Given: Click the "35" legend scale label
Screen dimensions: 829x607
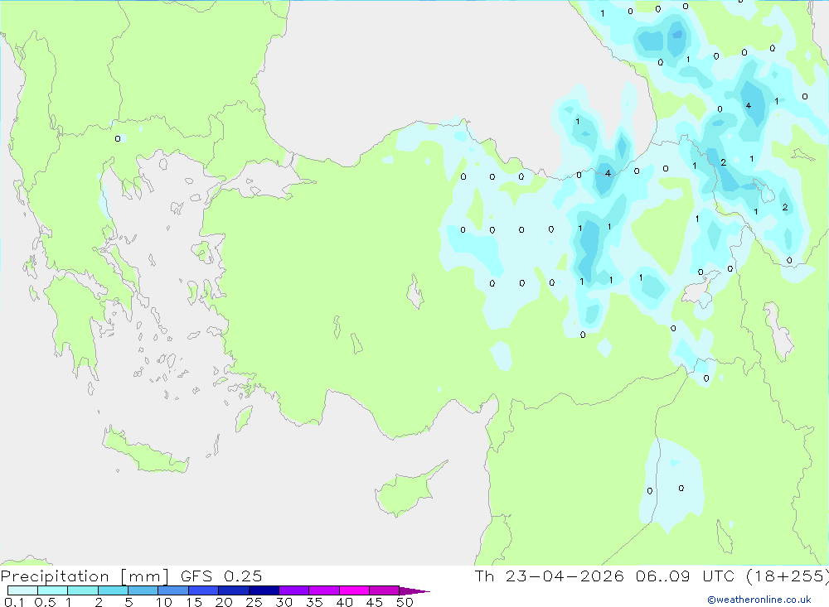Looking at the screenshot, I should click(x=314, y=602).
